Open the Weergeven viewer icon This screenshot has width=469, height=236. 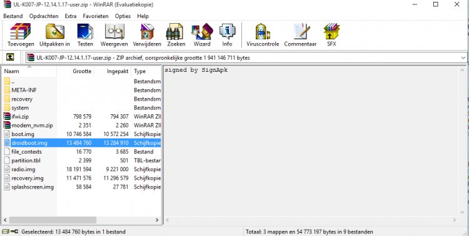(x=114, y=32)
